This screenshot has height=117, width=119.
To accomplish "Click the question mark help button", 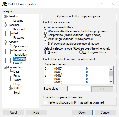I will point(101,4).
